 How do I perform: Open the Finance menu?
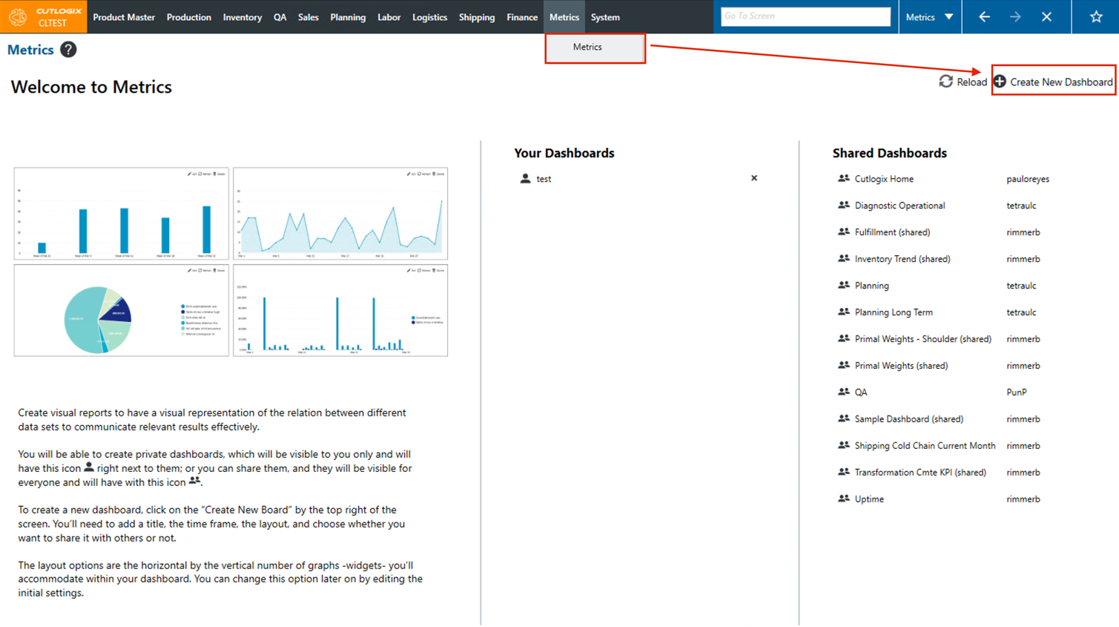[521, 17]
